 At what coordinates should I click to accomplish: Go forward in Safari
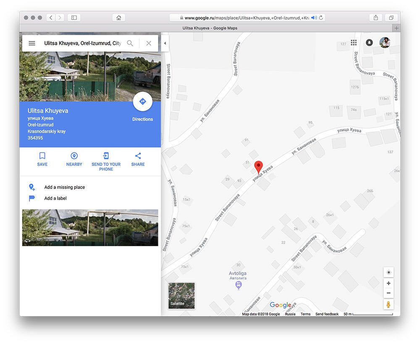pos(60,18)
